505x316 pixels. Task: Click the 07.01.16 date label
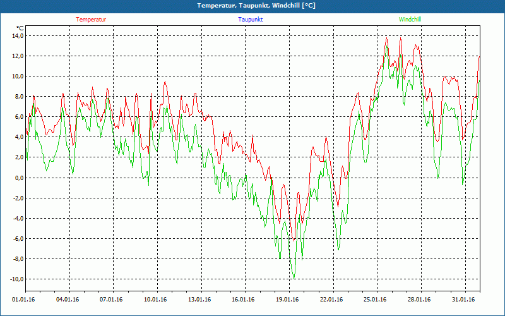112,300
